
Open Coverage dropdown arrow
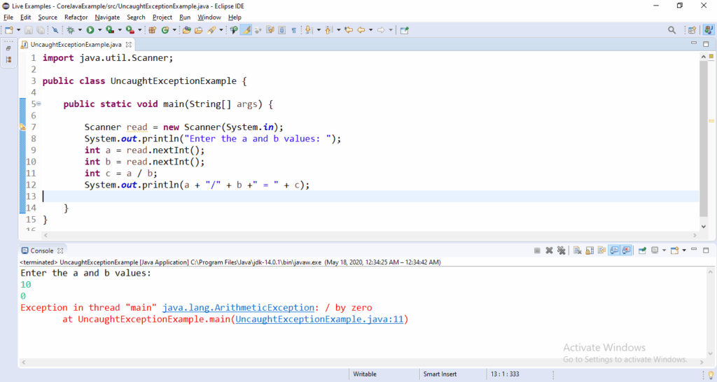(120, 30)
